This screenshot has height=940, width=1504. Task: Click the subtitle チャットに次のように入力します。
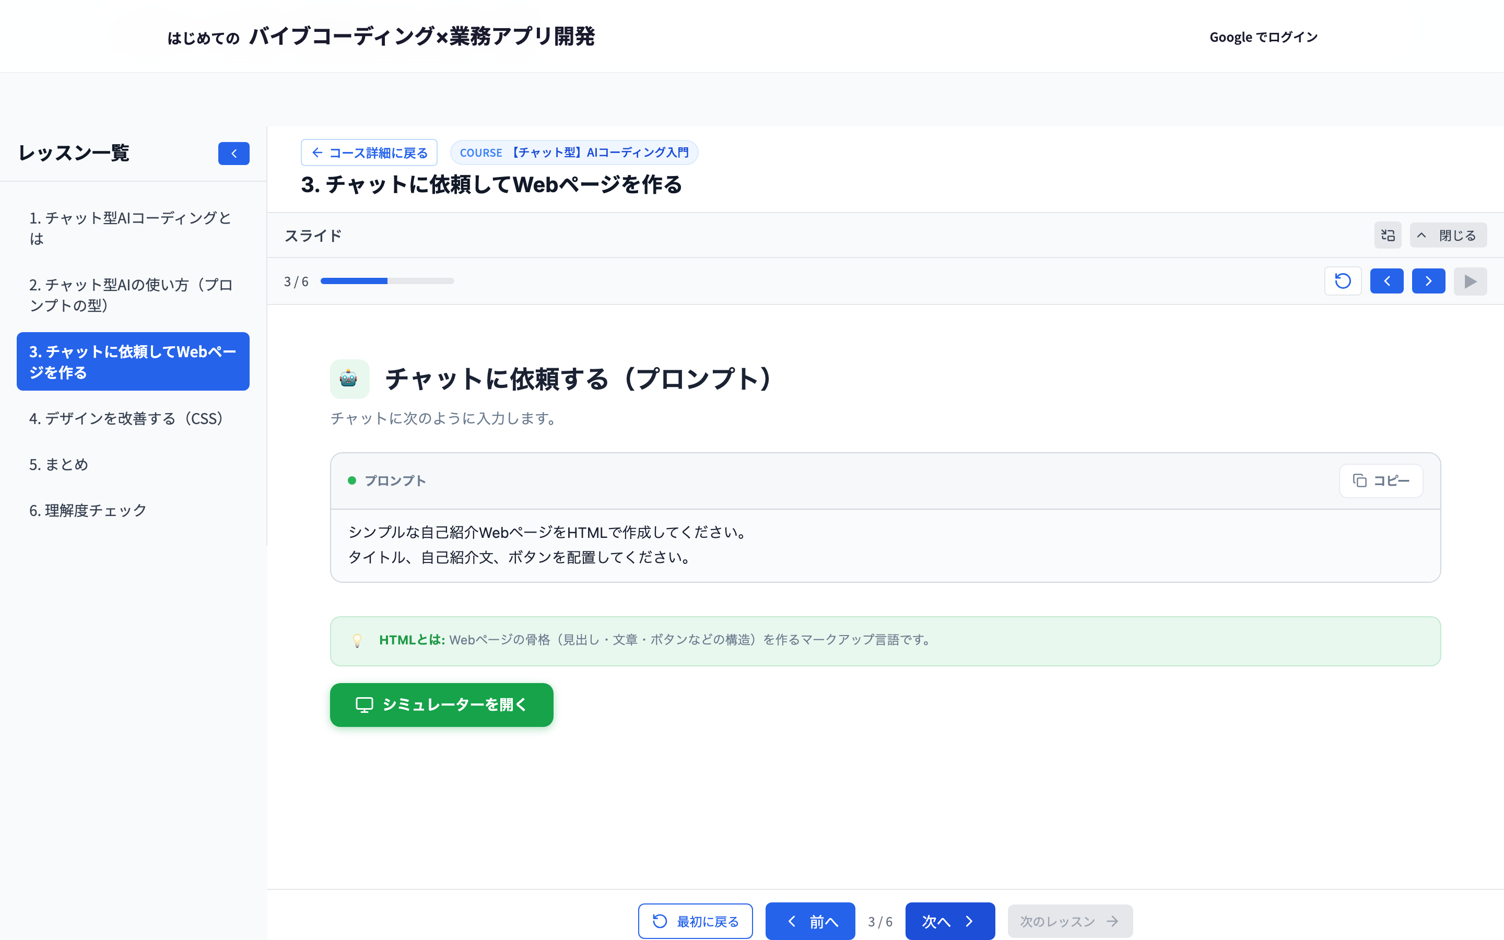(x=445, y=418)
